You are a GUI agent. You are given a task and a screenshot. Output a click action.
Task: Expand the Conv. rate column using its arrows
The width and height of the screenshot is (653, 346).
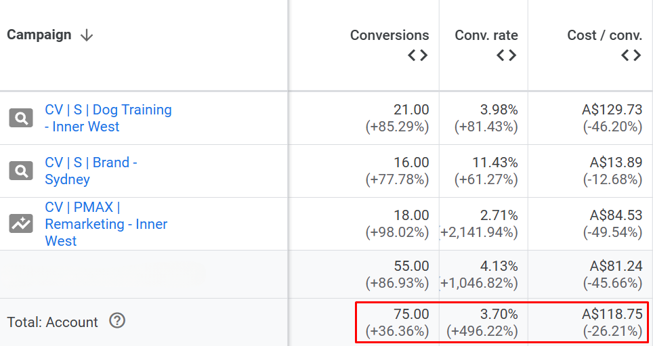(506, 56)
